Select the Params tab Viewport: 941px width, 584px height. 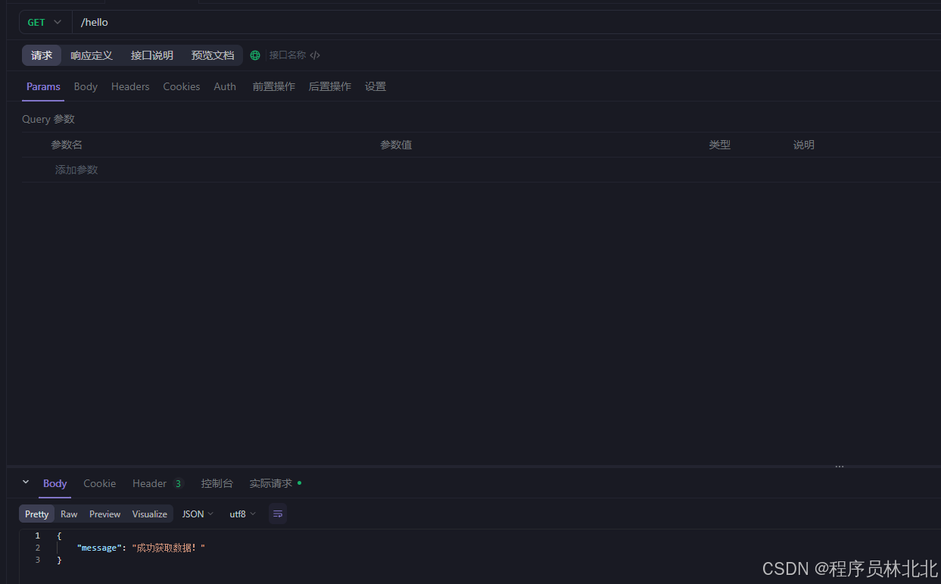43,86
